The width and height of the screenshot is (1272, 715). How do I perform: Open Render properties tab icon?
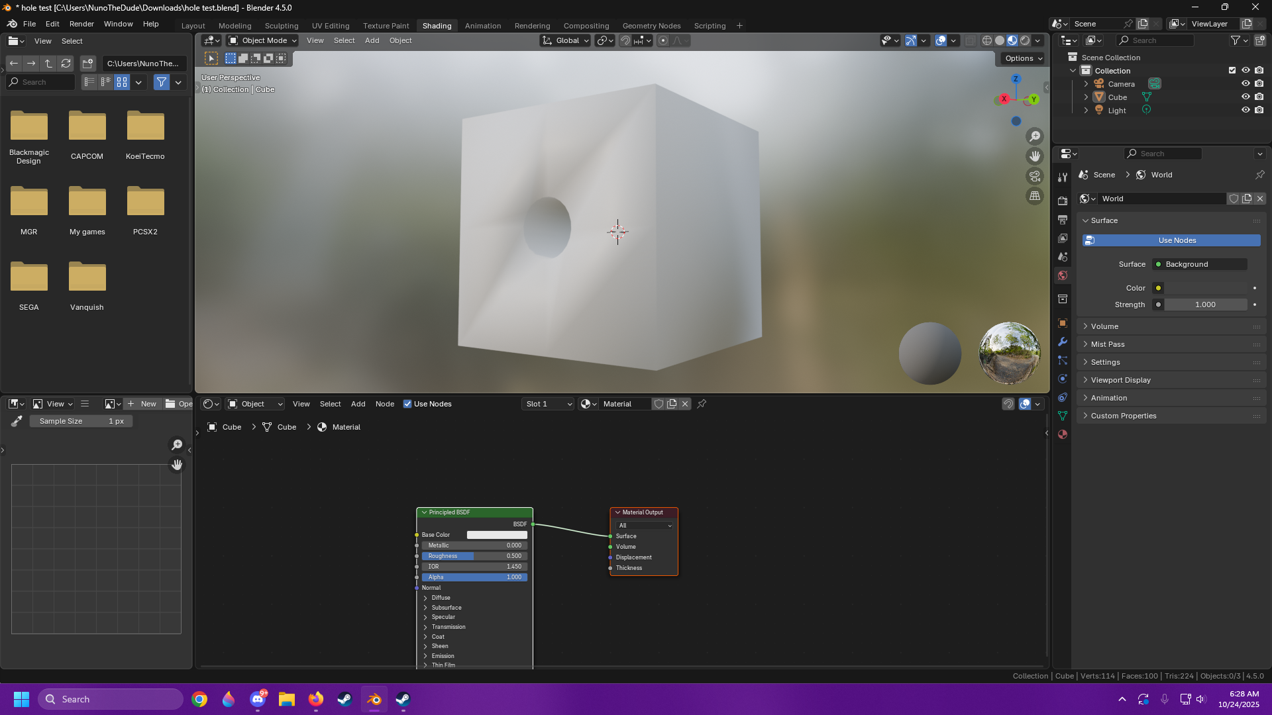pyautogui.click(x=1063, y=201)
